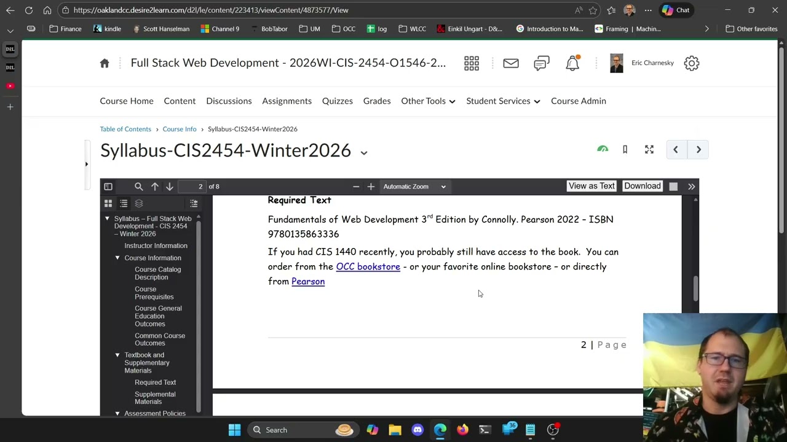787x442 pixels.
Task: Jump to Course Prerequisites in outline
Action: (154, 293)
